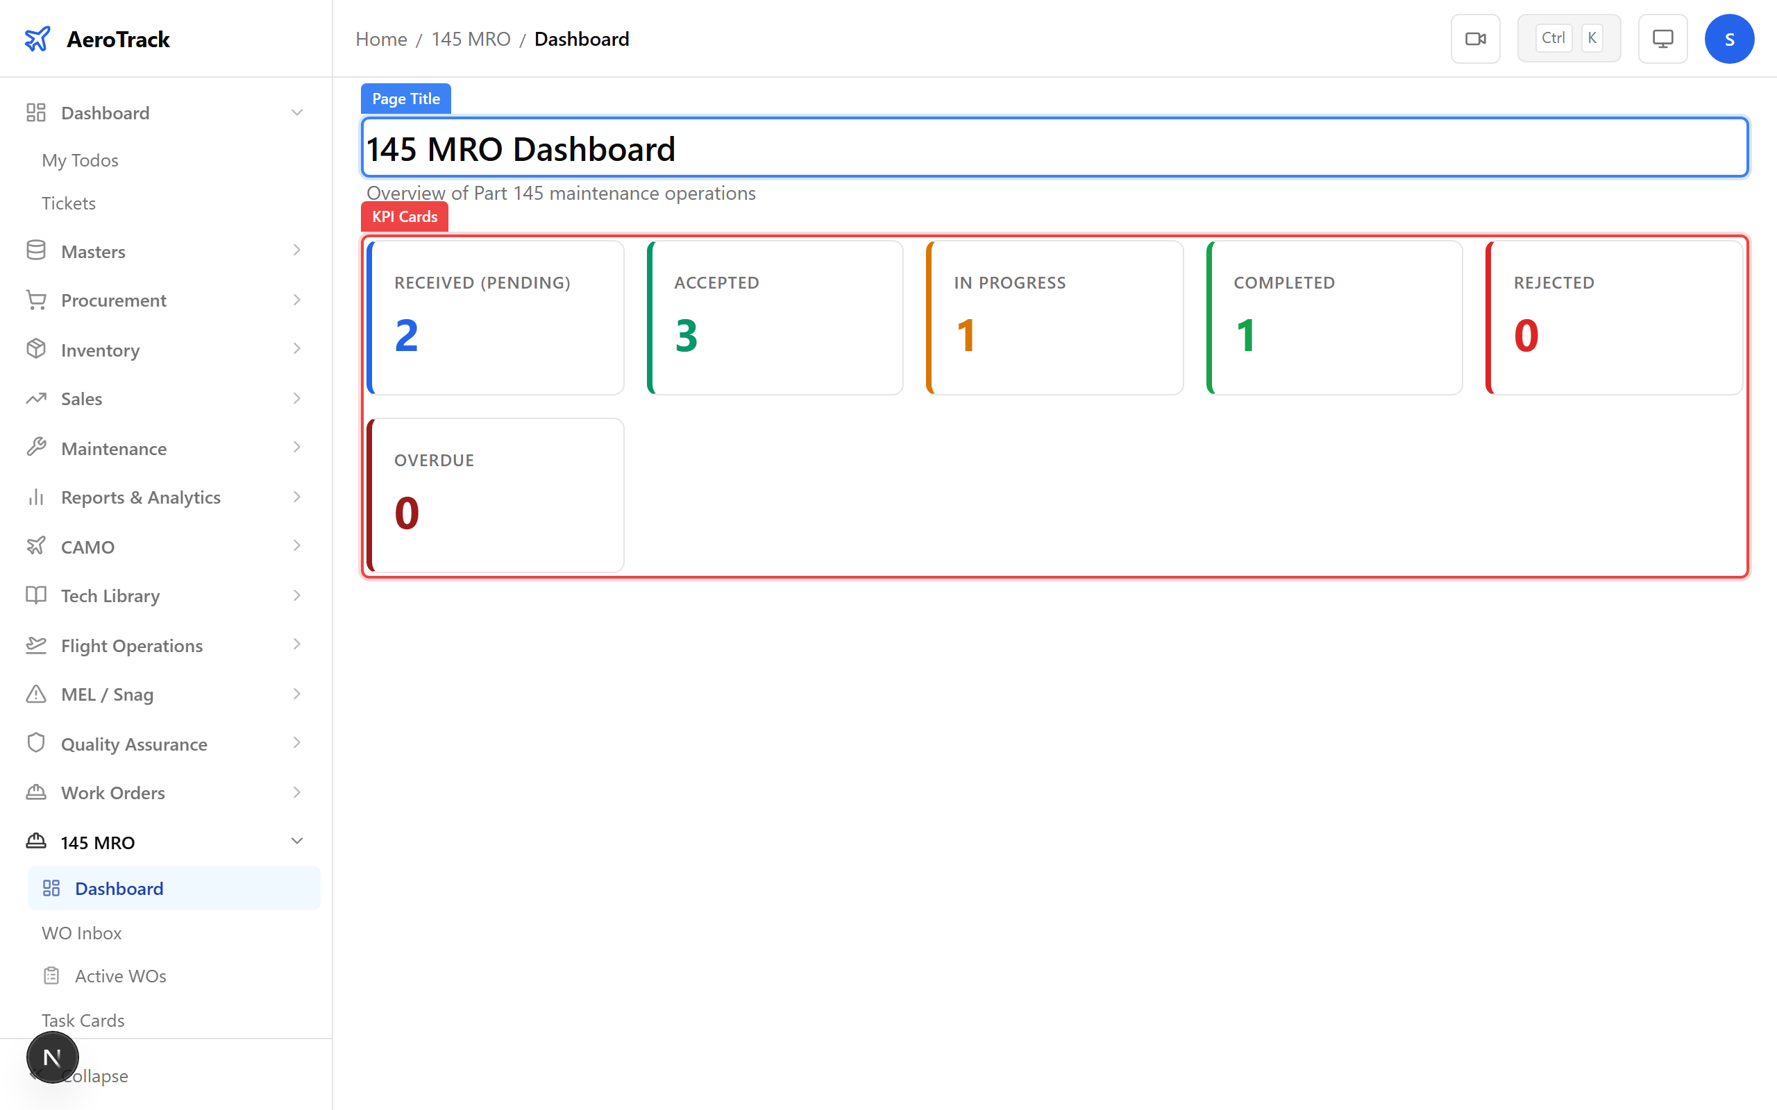Screen dimensions: 1777x1110
Task: Open the user avatar S menu
Action: [1728, 39]
